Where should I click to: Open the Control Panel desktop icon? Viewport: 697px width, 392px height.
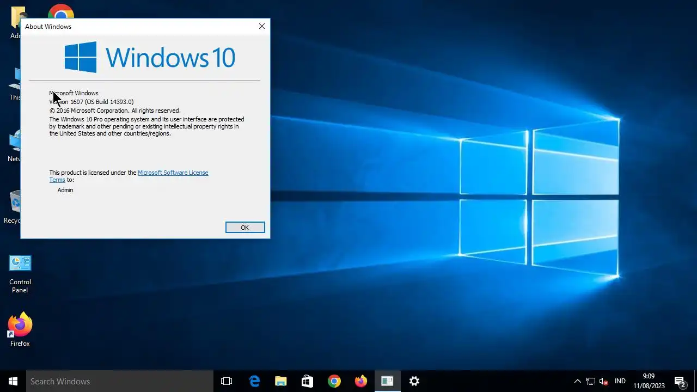click(x=20, y=274)
